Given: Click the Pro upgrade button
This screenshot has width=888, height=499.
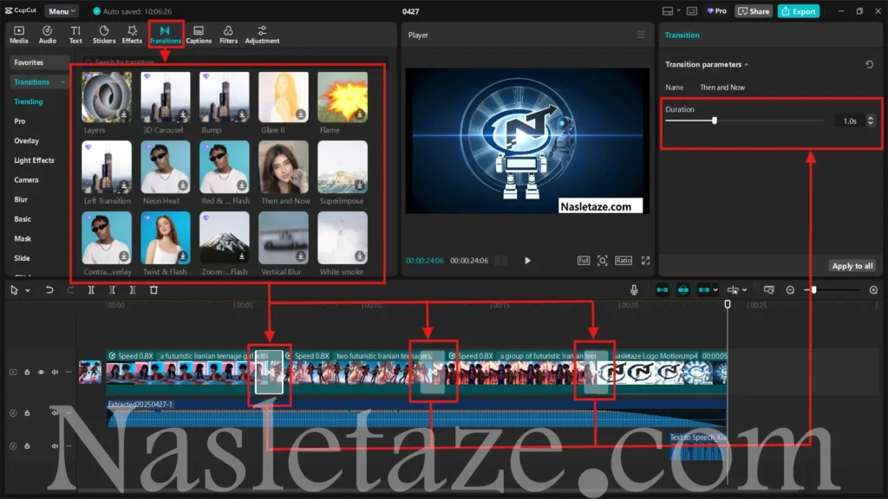Looking at the screenshot, I should click(x=716, y=10).
